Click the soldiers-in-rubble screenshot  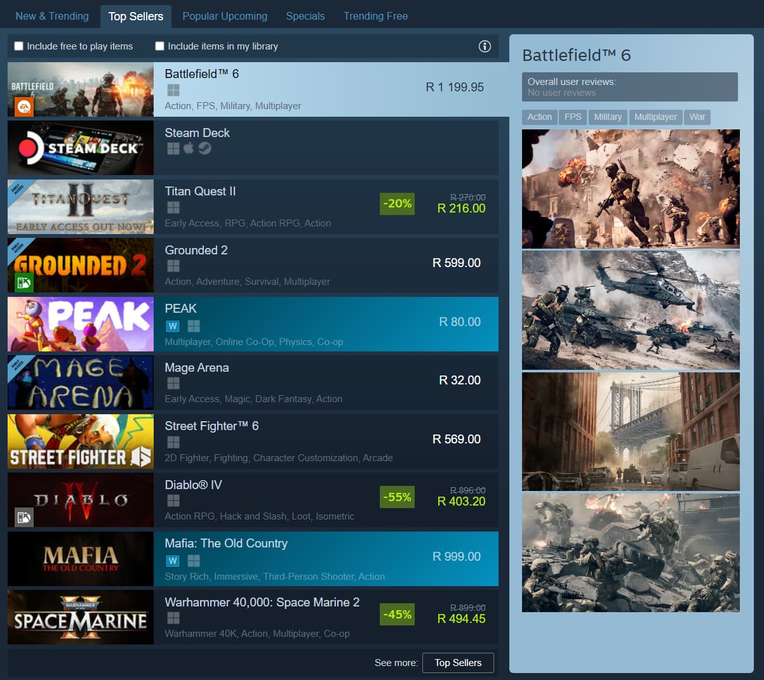click(x=631, y=553)
